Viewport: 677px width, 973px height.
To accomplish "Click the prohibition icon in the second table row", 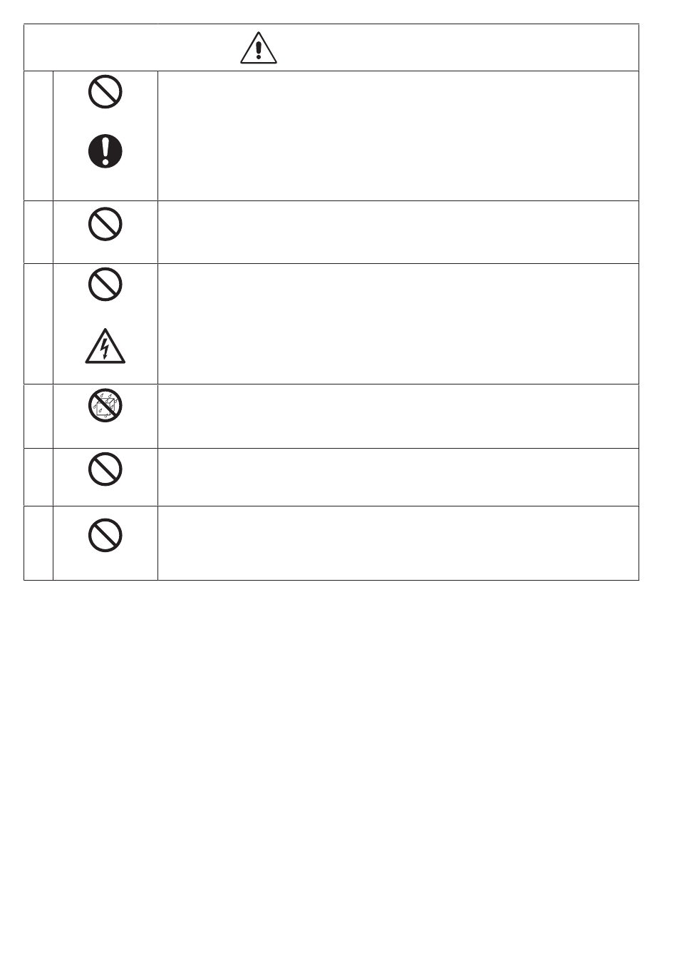I will [x=105, y=225].
